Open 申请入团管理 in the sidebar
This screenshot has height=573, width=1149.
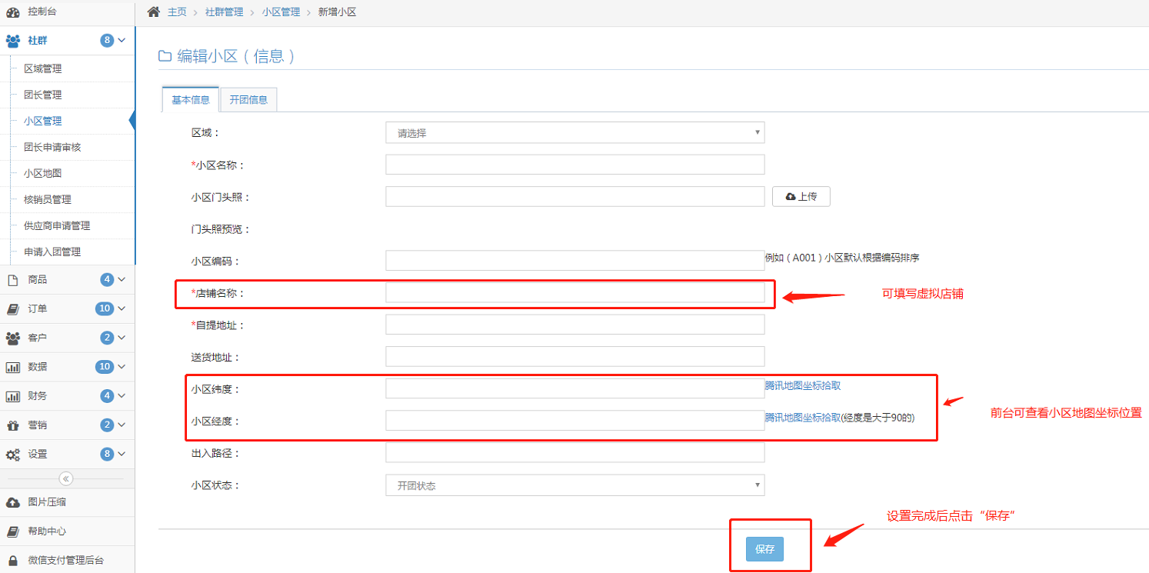tap(52, 252)
